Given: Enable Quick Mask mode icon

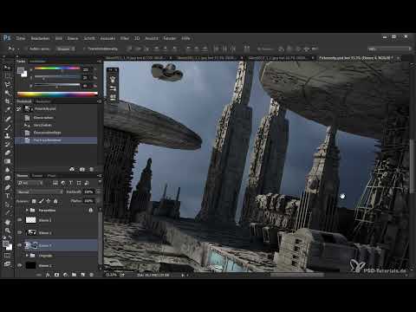Looking at the screenshot, I should click(x=7, y=256).
